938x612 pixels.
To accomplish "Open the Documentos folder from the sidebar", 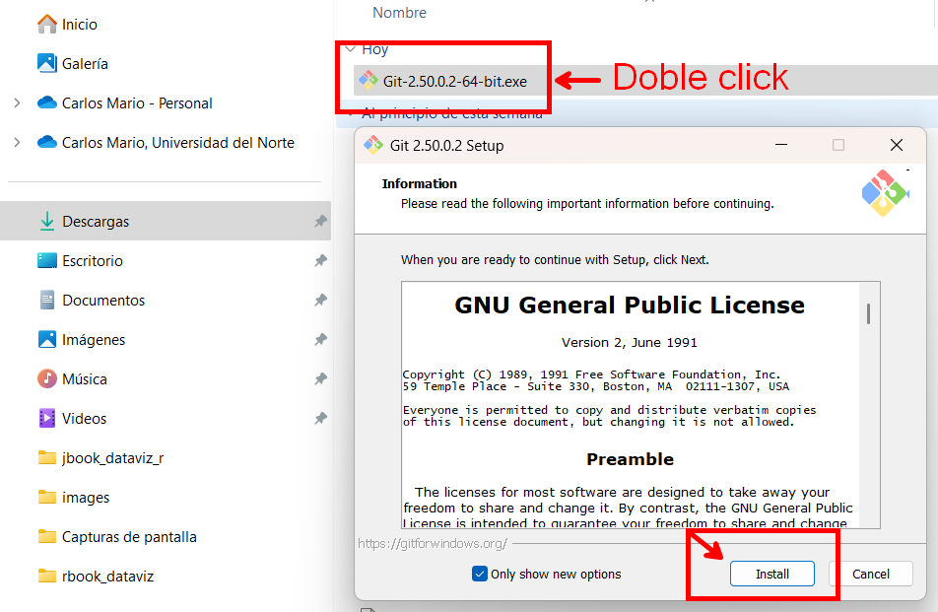I will pos(46,300).
